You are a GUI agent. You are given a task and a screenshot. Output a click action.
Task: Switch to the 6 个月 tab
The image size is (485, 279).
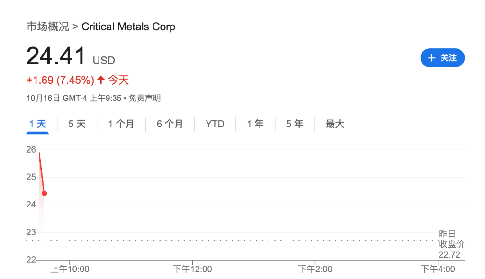pos(170,124)
